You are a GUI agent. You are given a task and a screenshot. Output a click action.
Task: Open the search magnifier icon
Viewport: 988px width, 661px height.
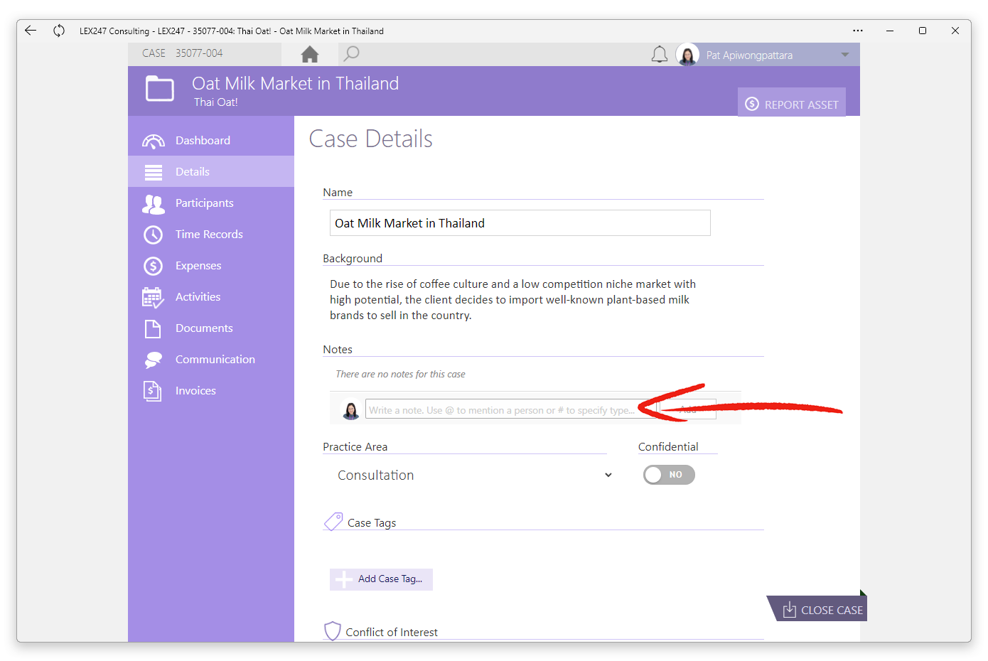(x=351, y=54)
